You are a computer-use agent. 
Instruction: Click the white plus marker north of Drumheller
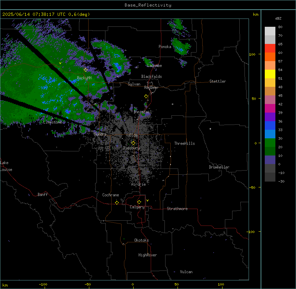point(210,129)
